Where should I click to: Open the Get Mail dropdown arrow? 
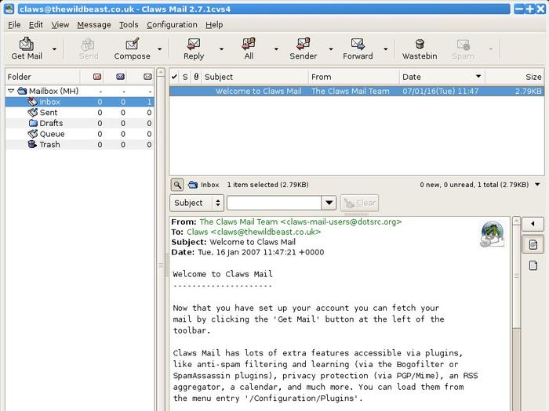pos(54,49)
